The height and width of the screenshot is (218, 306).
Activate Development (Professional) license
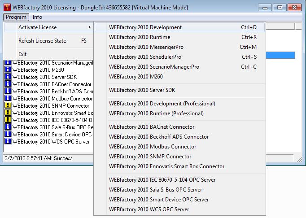pyautogui.click(x=179, y=104)
